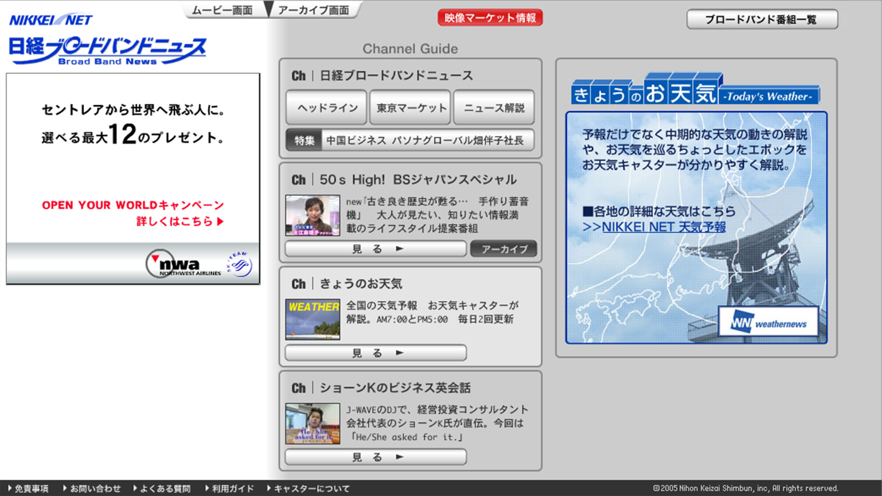
Task: Click the Channel Guide heading
Action: [x=410, y=49]
